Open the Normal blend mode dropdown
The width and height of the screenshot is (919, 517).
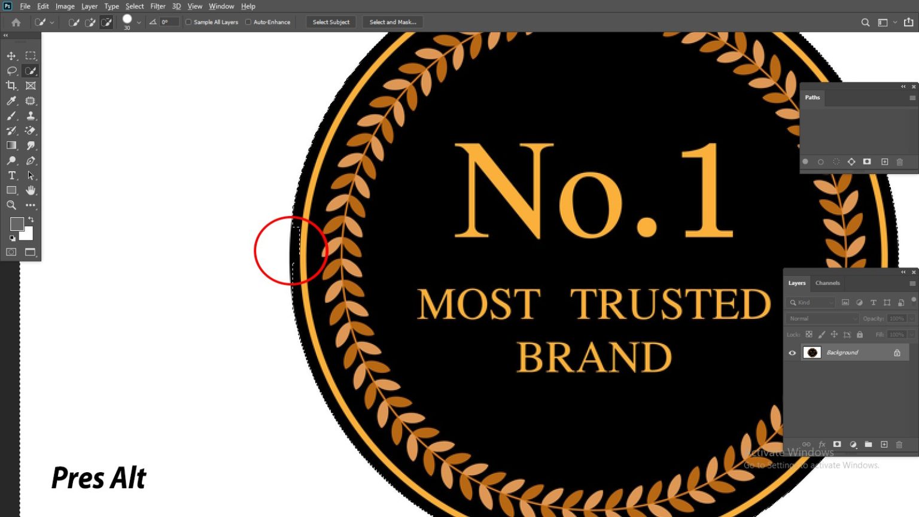pos(823,319)
